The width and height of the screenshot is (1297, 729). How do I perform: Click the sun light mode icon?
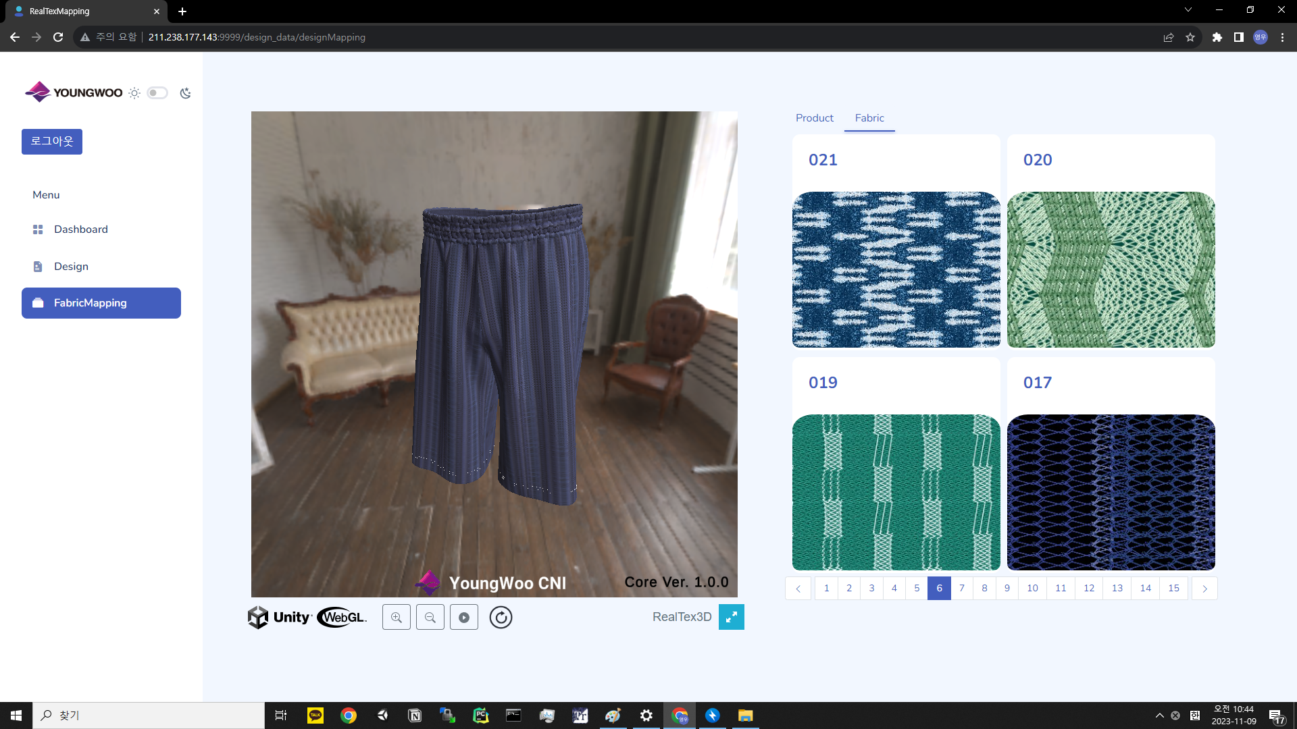[134, 93]
